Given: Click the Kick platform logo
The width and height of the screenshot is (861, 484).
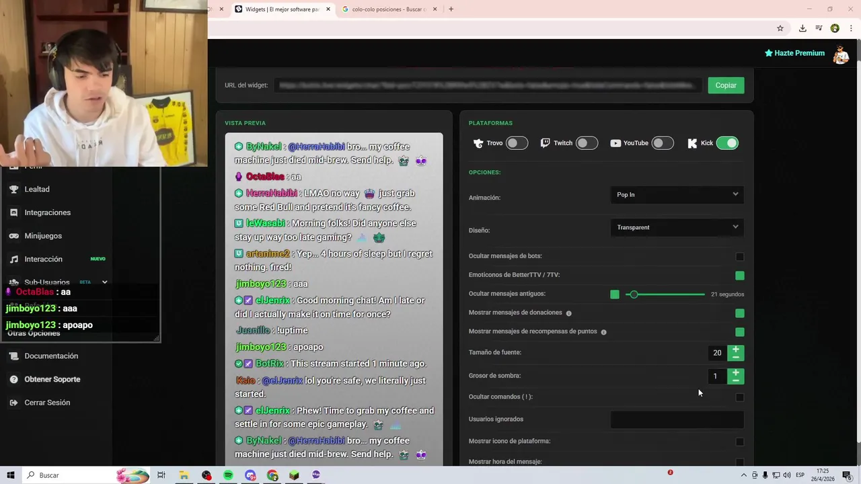Looking at the screenshot, I should 692,143.
